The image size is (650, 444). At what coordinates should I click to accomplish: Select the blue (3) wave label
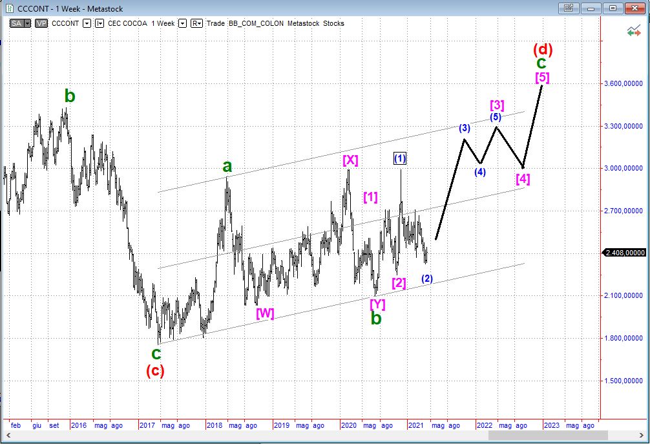point(465,128)
